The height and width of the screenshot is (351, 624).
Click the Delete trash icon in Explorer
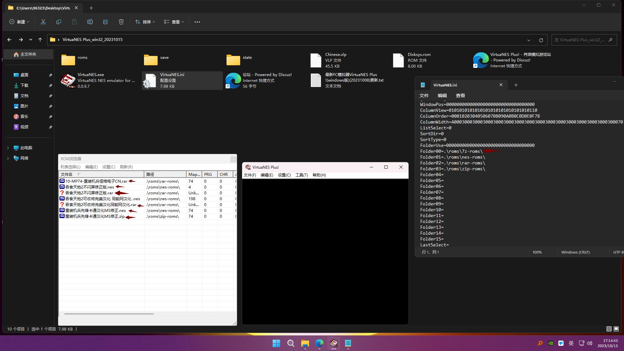point(121,22)
